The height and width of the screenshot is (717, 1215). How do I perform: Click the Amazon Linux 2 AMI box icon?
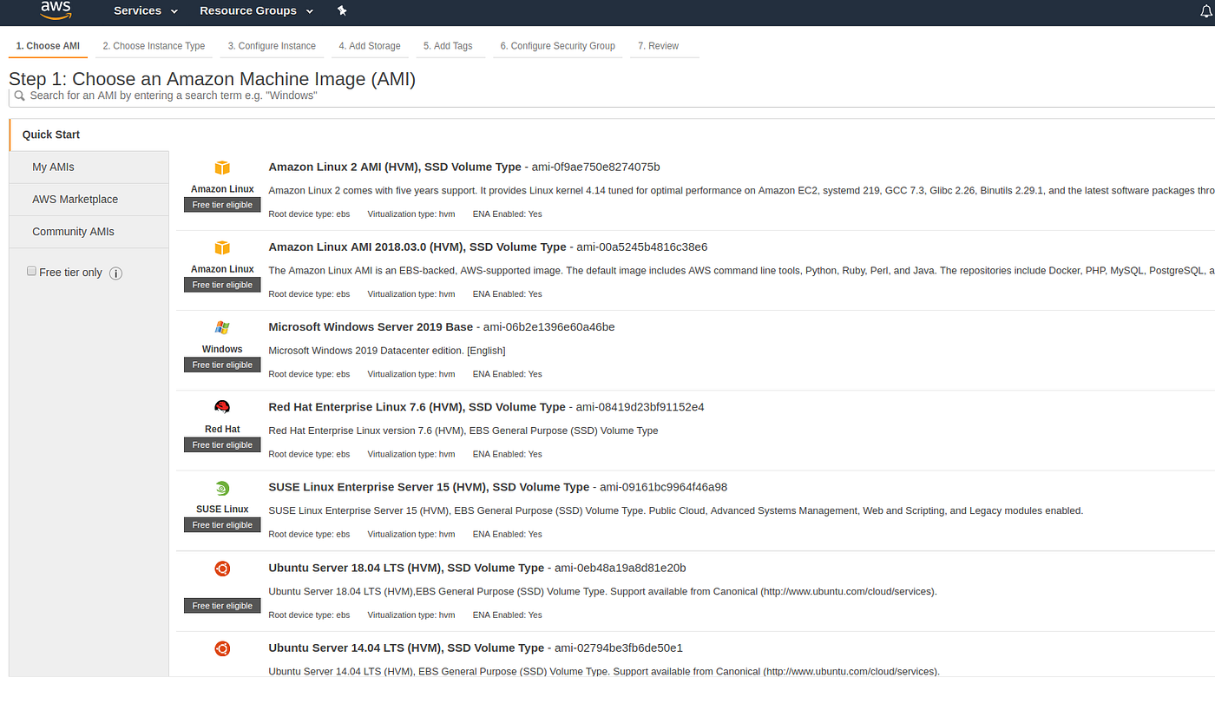(x=222, y=168)
